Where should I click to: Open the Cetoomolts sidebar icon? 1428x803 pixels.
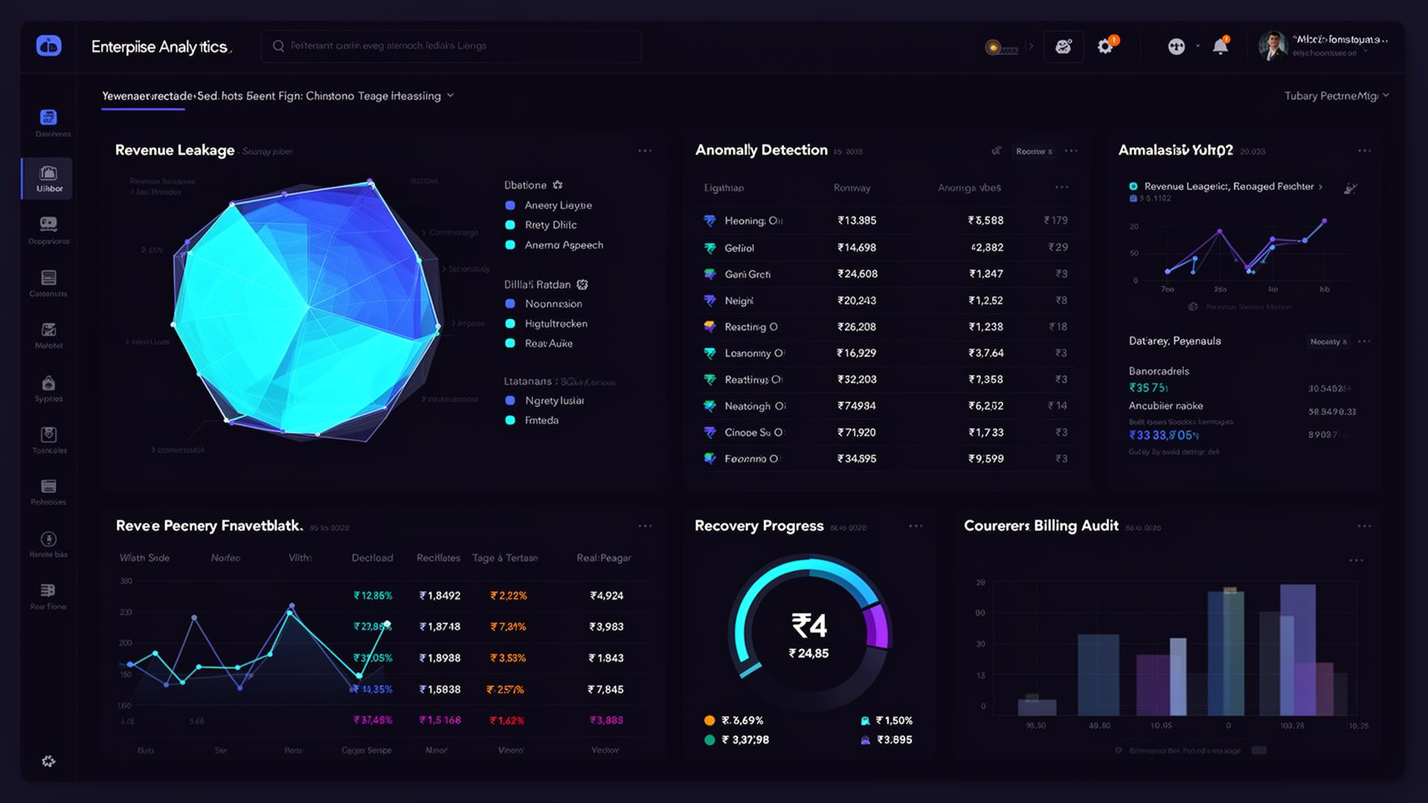coord(48,278)
